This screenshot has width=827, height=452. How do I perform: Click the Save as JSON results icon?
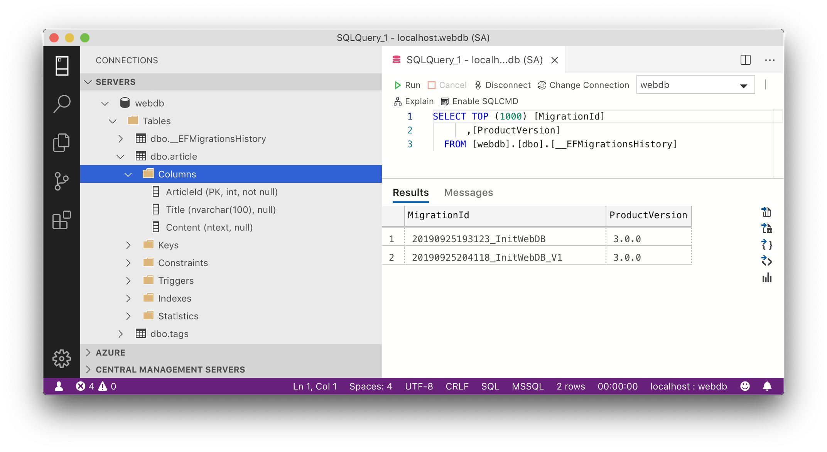tap(767, 245)
